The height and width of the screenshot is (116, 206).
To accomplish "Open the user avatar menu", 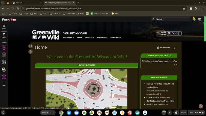I will pyautogui.click(x=199, y=19).
